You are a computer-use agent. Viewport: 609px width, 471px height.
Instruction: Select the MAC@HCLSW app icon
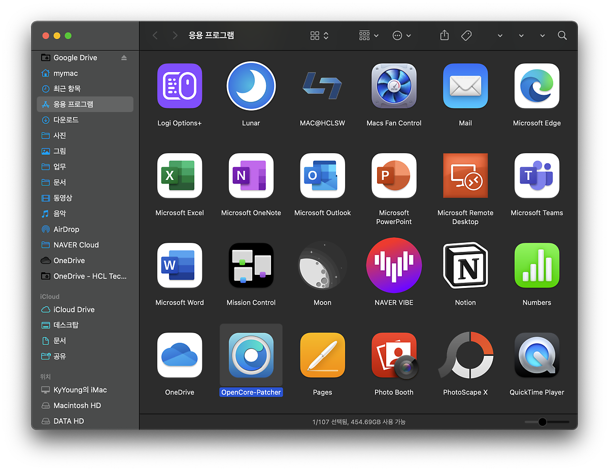[x=322, y=86]
